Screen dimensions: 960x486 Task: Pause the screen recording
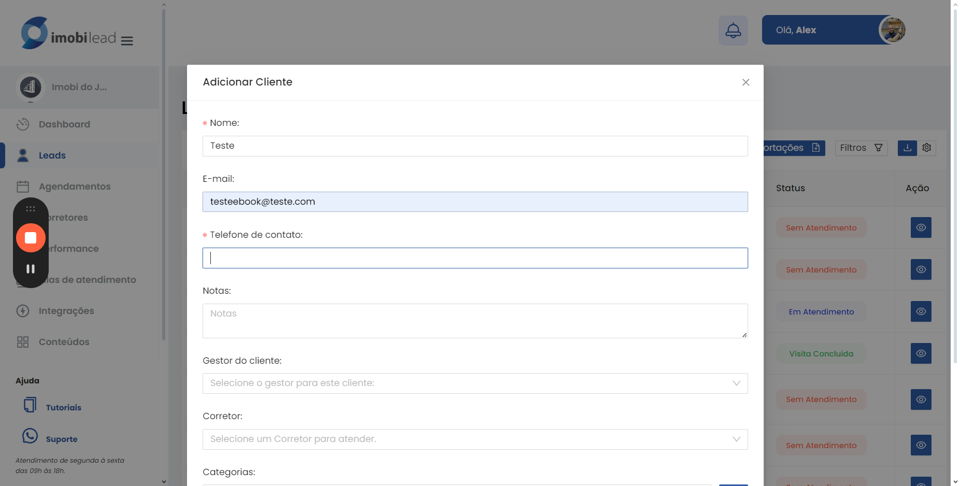(x=31, y=269)
